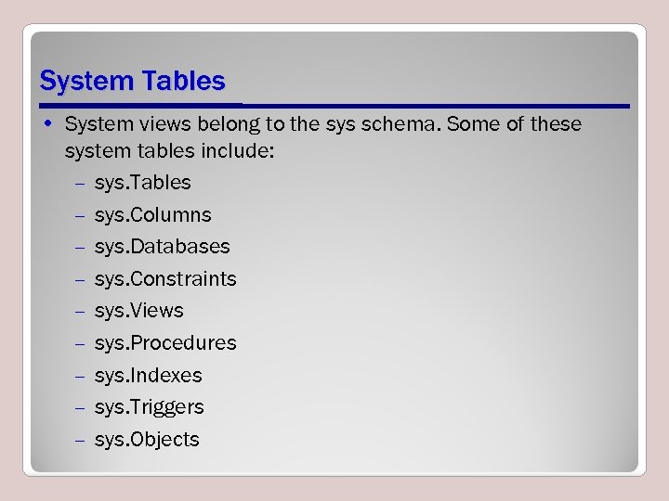Click the 'system tables include:' text line
This screenshot has width=669, height=501.
tap(169, 150)
